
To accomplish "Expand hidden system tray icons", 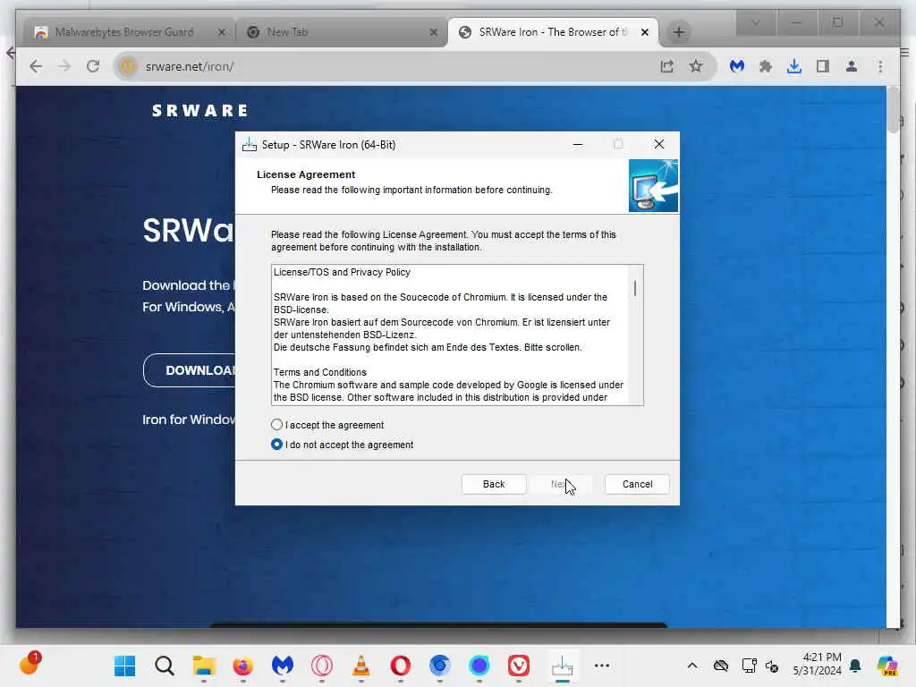I will [692, 666].
